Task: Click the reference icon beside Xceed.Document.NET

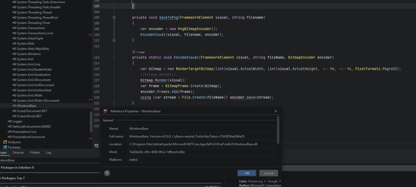Action: point(14,111)
